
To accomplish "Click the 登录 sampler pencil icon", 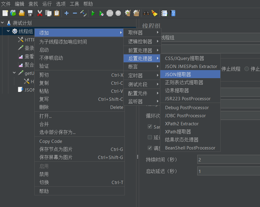I will (21, 48).
